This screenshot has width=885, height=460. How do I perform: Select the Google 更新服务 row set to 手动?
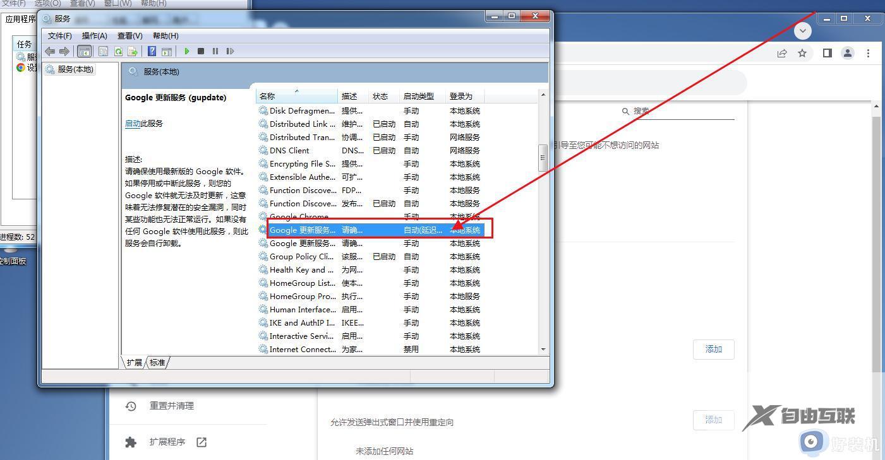pos(370,244)
